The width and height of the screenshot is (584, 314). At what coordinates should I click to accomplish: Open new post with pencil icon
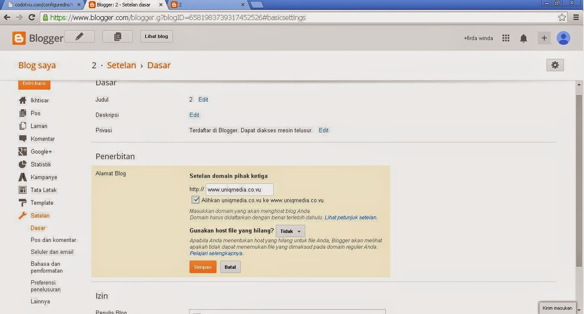(x=79, y=36)
